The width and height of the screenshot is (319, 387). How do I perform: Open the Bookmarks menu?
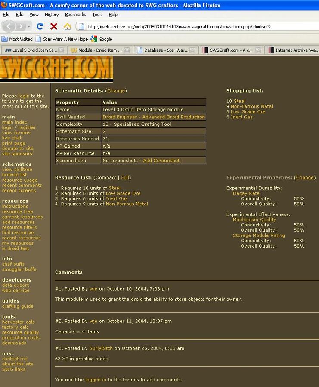pos(75,15)
